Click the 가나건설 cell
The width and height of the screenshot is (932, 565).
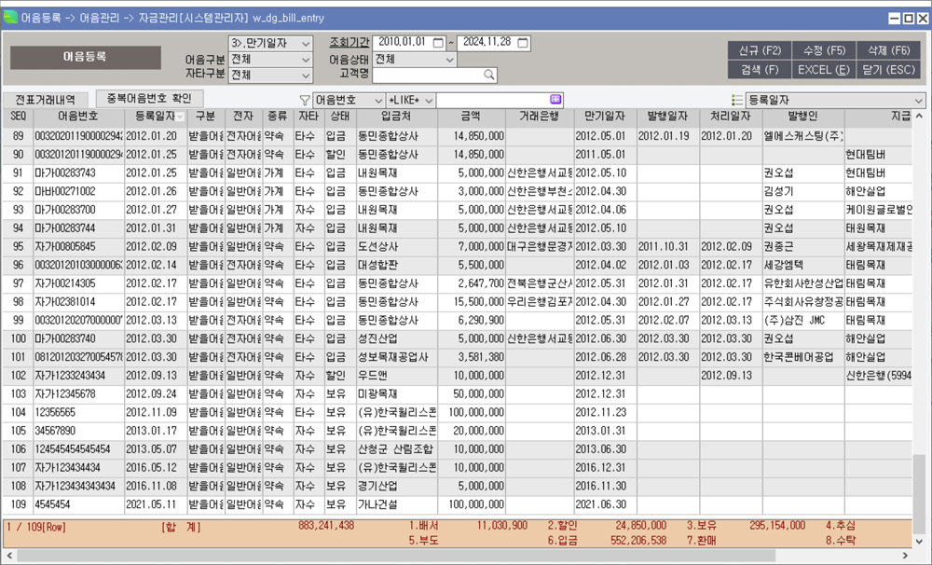pos(397,505)
